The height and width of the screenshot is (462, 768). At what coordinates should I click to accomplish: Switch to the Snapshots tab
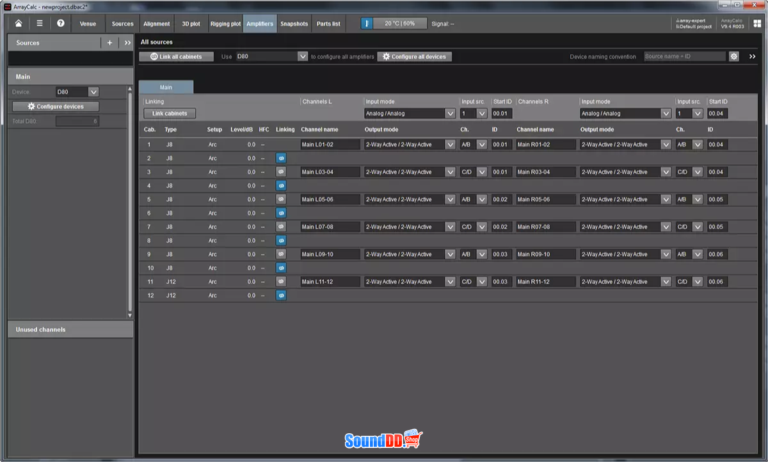[x=294, y=24]
